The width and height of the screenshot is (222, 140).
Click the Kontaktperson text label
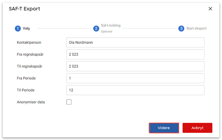(x=29, y=43)
